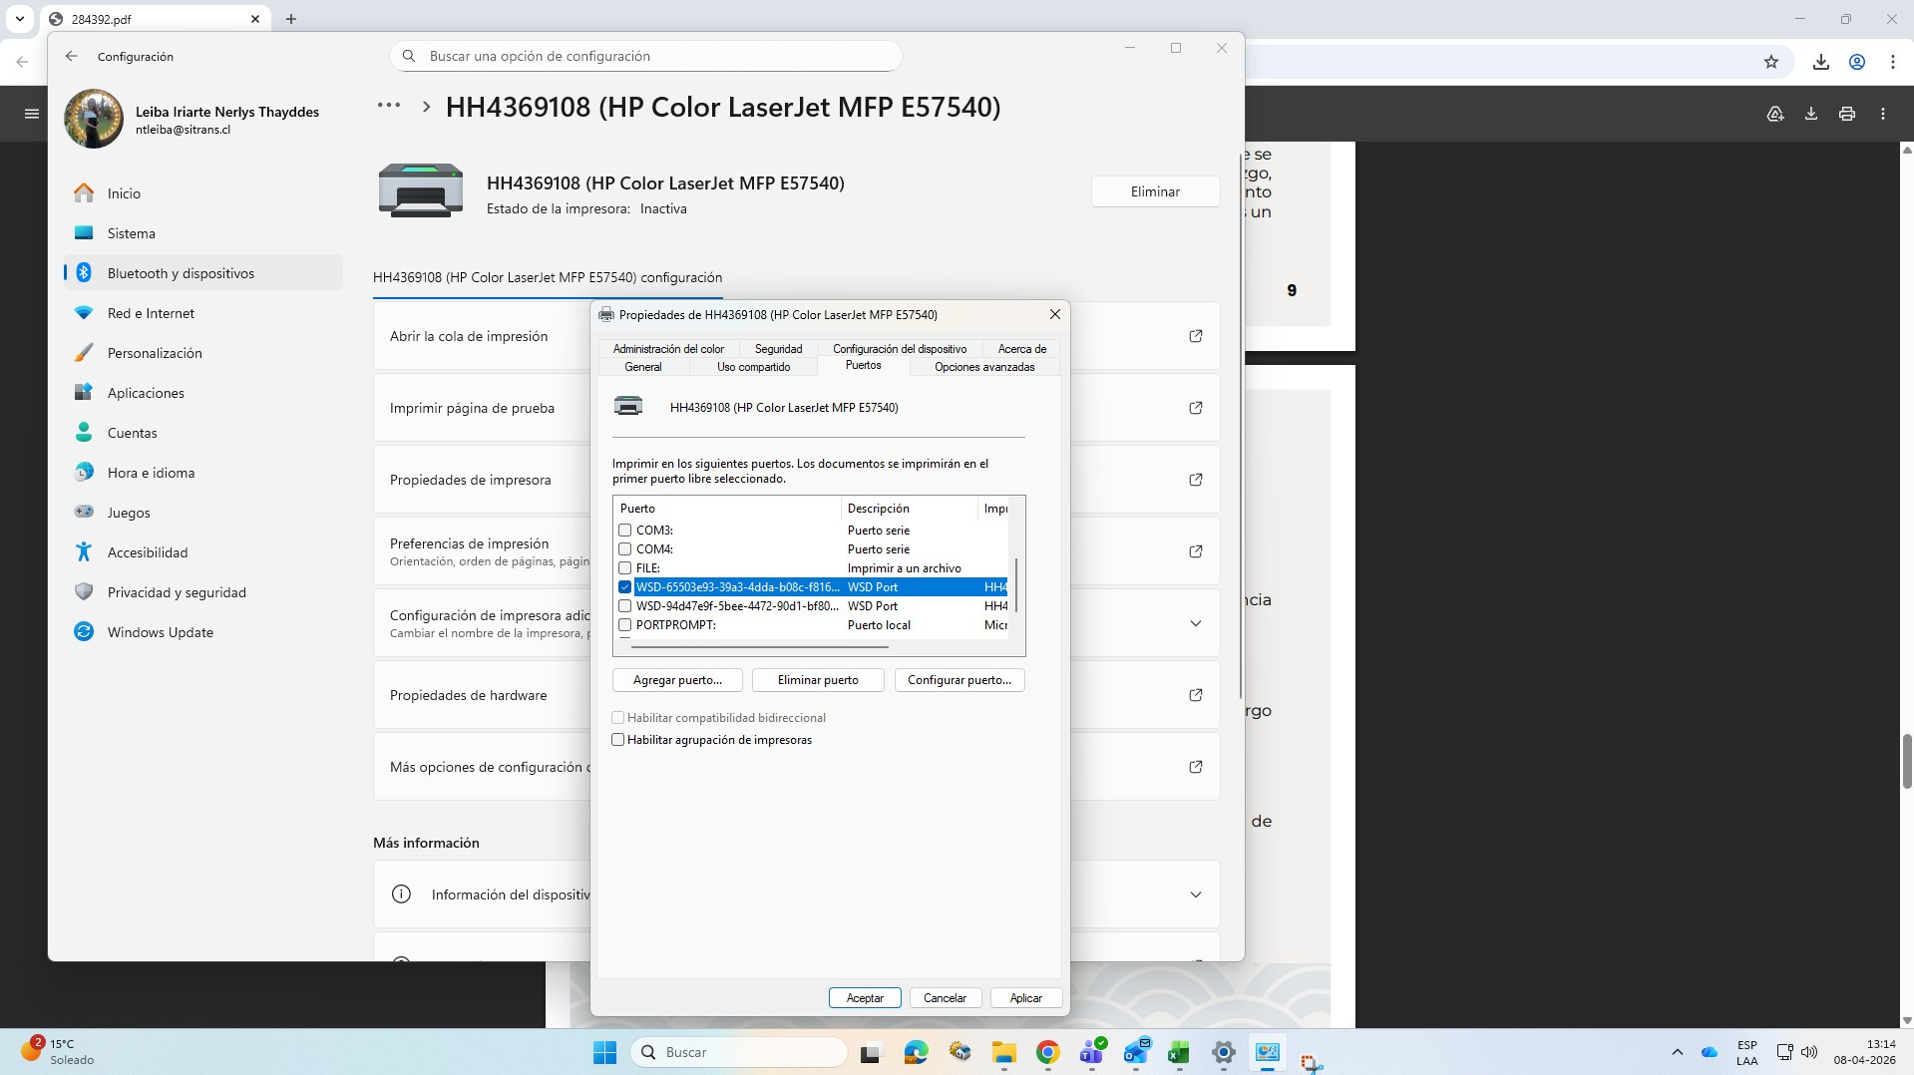The height and width of the screenshot is (1075, 1914).
Task: Click Aplicar in the properties dialog
Action: [x=1026, y=998]
